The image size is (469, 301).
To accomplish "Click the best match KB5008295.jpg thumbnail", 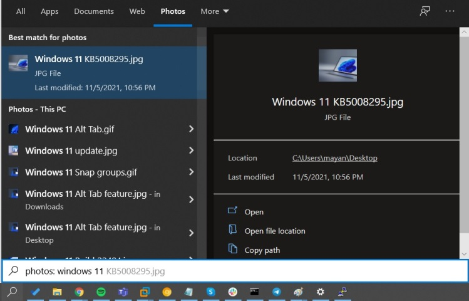I will [18, 63].
